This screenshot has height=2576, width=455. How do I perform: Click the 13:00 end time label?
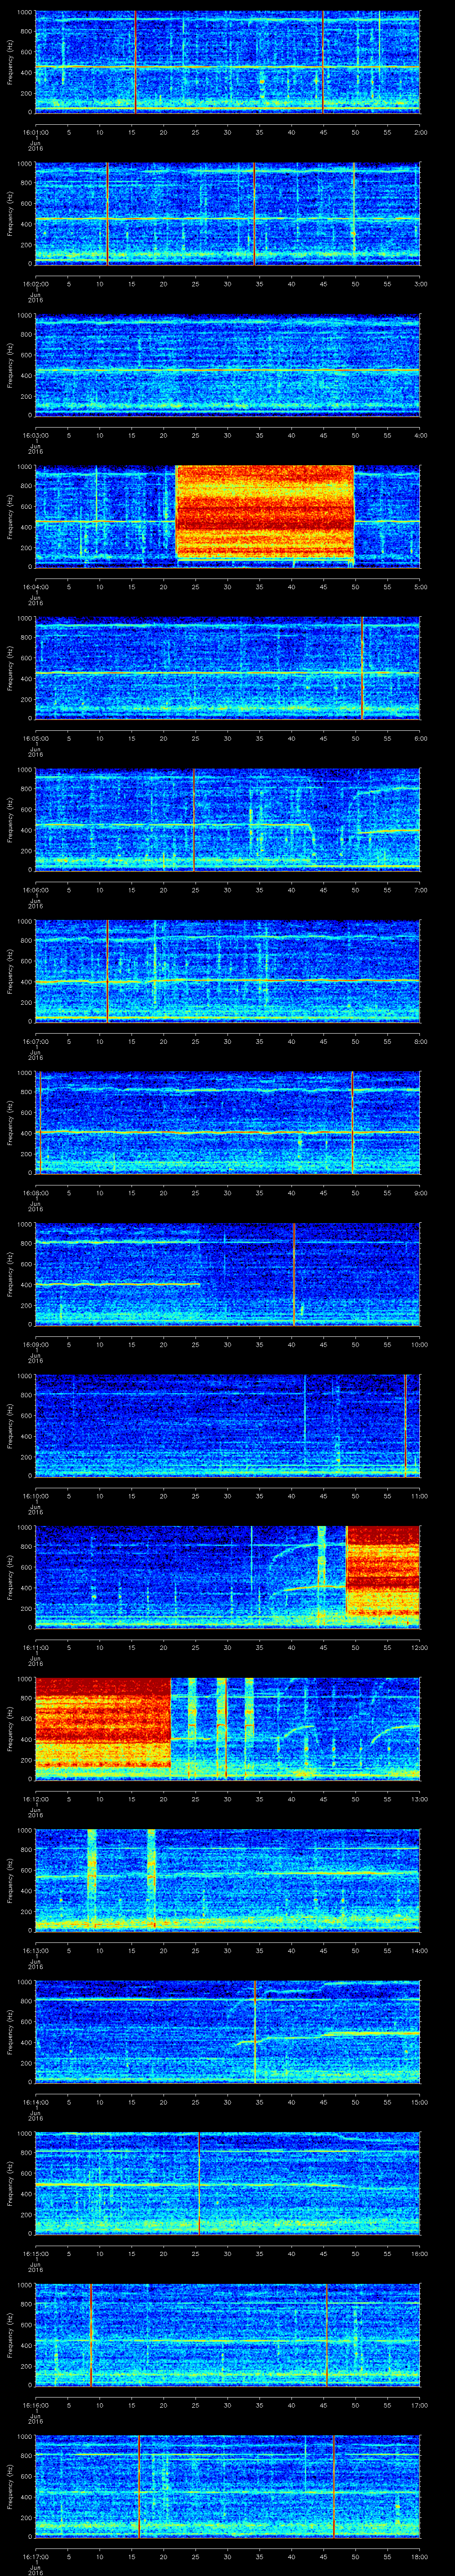(x=419, y=1799)
